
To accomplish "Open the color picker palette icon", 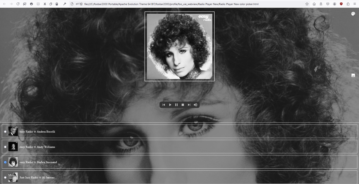I will tap(353, 14).
